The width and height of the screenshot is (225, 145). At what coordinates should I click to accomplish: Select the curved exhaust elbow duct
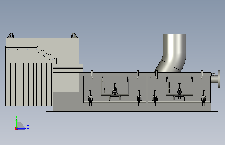[172, 62]
